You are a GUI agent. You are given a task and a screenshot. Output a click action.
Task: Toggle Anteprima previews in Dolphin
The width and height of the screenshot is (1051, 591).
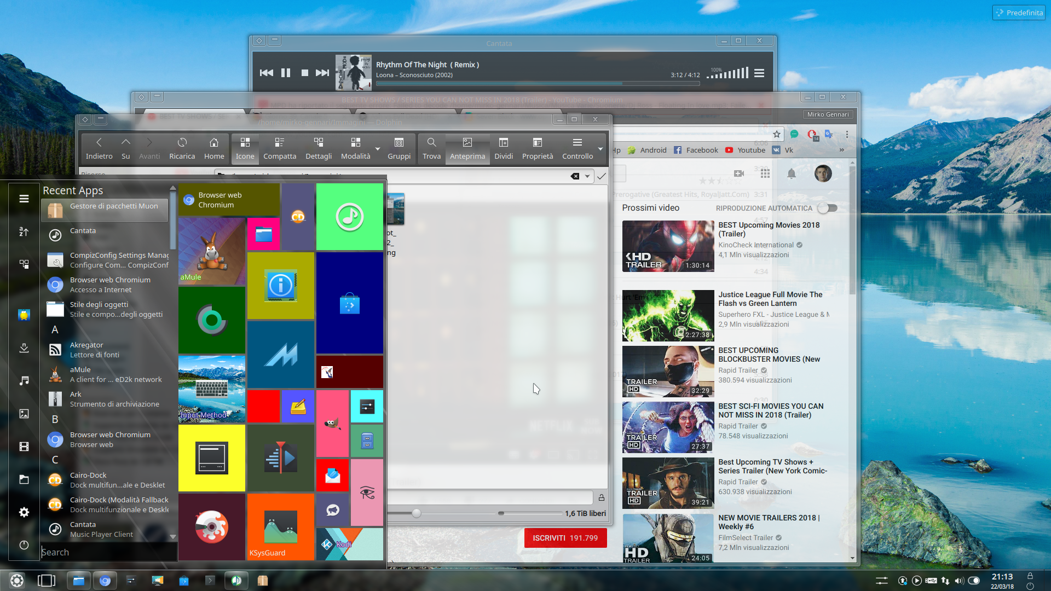467,148
